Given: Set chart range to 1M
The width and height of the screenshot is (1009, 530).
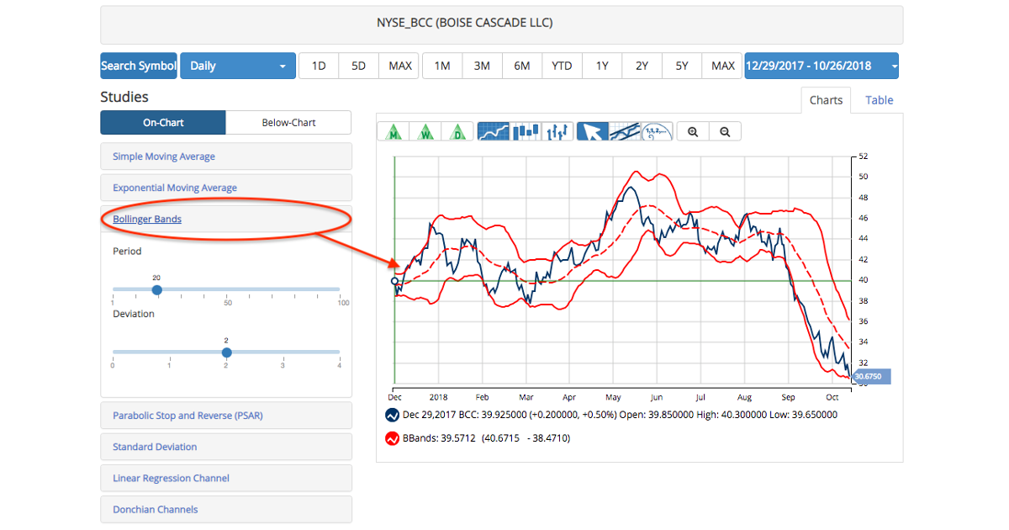Looking at the screenshot, I should 442,66.
